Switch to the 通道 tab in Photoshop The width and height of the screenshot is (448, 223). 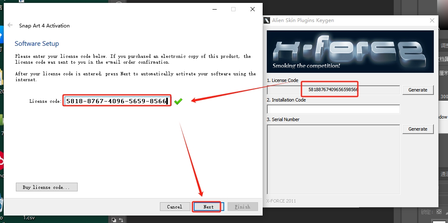tap(444, 174)
